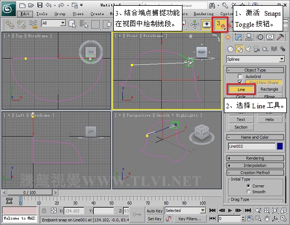Viewport: 290px width, 225px height.
Task: Select the Smooth initial type radio button
Action: coord(249,192)
